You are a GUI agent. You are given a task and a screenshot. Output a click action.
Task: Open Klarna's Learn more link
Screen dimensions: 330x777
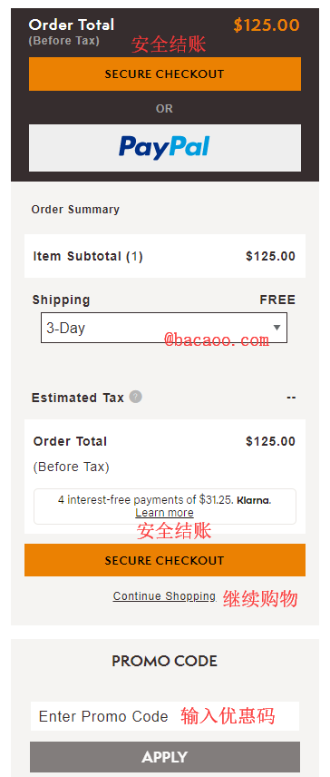click(164, 513)
